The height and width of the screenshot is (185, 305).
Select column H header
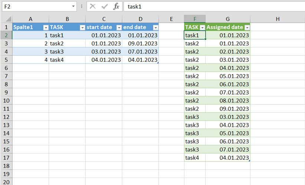coord(278,19)
